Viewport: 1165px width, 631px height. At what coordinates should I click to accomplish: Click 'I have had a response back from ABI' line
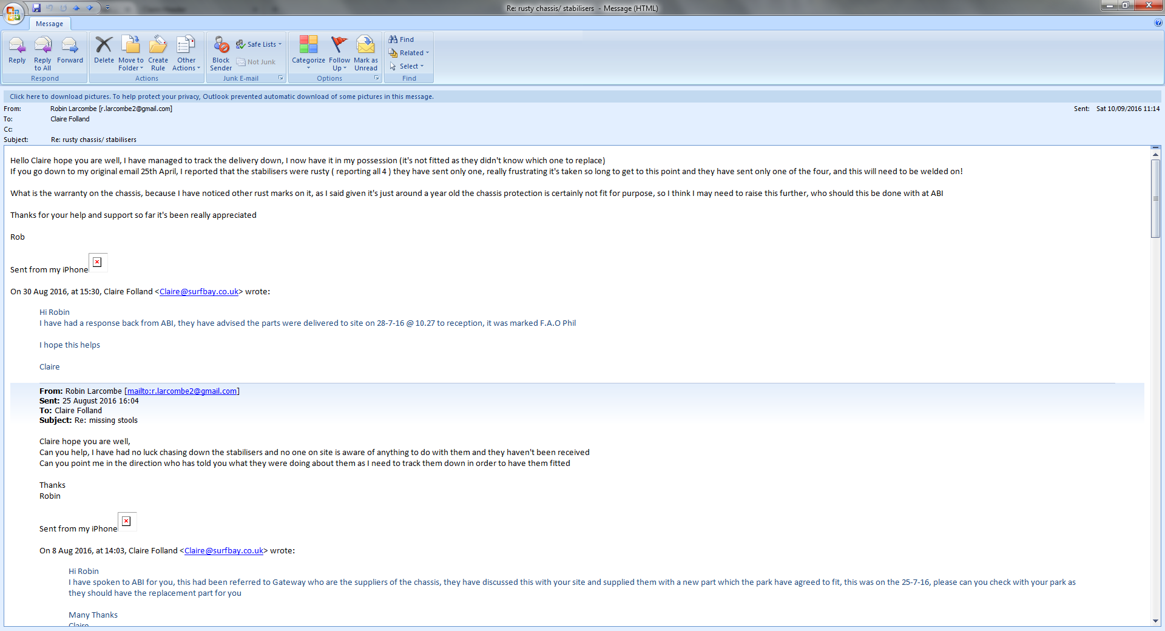click(308, 323)
